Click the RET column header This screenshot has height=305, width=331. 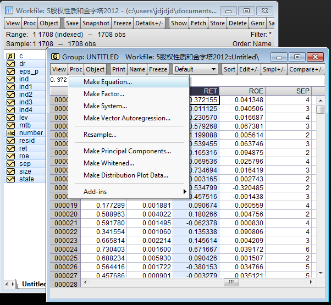tap(205, 91)
